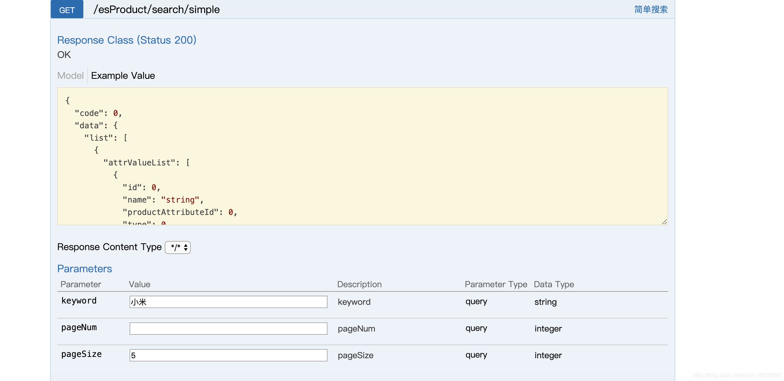Click the "productAttributeId": 0 line
The image size is (784, 381).
[180, 212]
